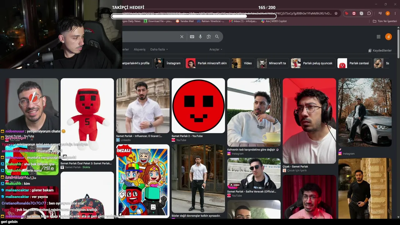This screenshot has height=225, width=400.
Task: Click the 'Çocuk İçin İçerik' source label
Action: (x=295, y=170)
